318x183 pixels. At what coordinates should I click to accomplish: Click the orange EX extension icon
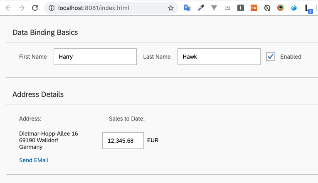click(254, 8)
